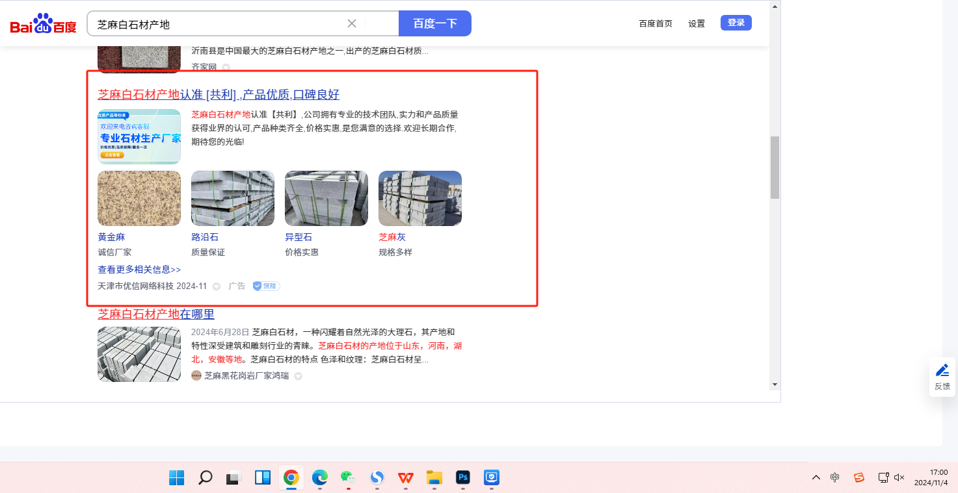Screen dimensions: 958x493
Task: Open WeChat from the taskbar
Action: click(348, 478)
